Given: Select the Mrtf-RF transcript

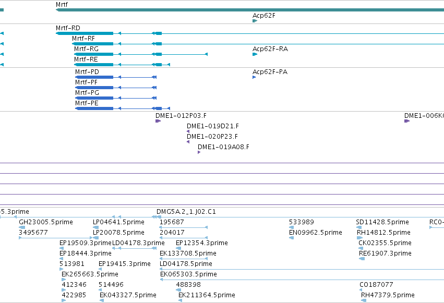Looking at the screenshot, I should [x=258, y=44].
